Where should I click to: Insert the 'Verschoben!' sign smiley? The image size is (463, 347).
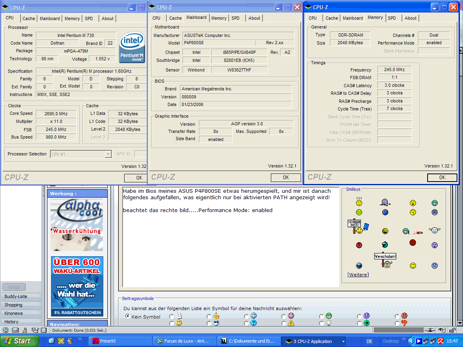click(385, 260)
